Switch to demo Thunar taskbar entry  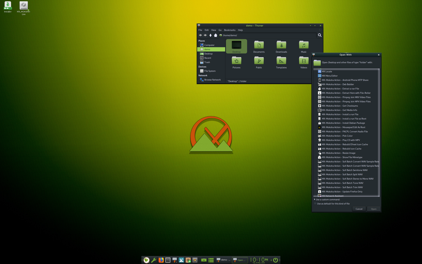point(223,260)
